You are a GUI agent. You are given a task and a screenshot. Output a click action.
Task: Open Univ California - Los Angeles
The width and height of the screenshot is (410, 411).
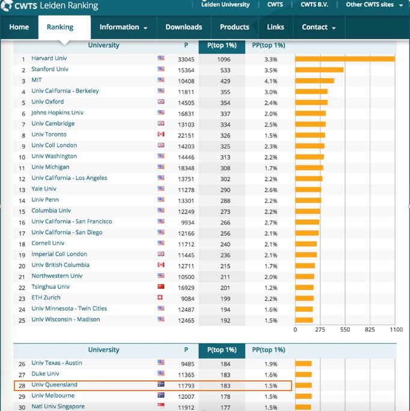(x=69, y=178)
